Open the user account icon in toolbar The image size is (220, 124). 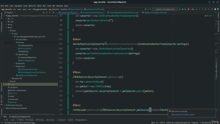pyautogui.click(x=146, y=9)
